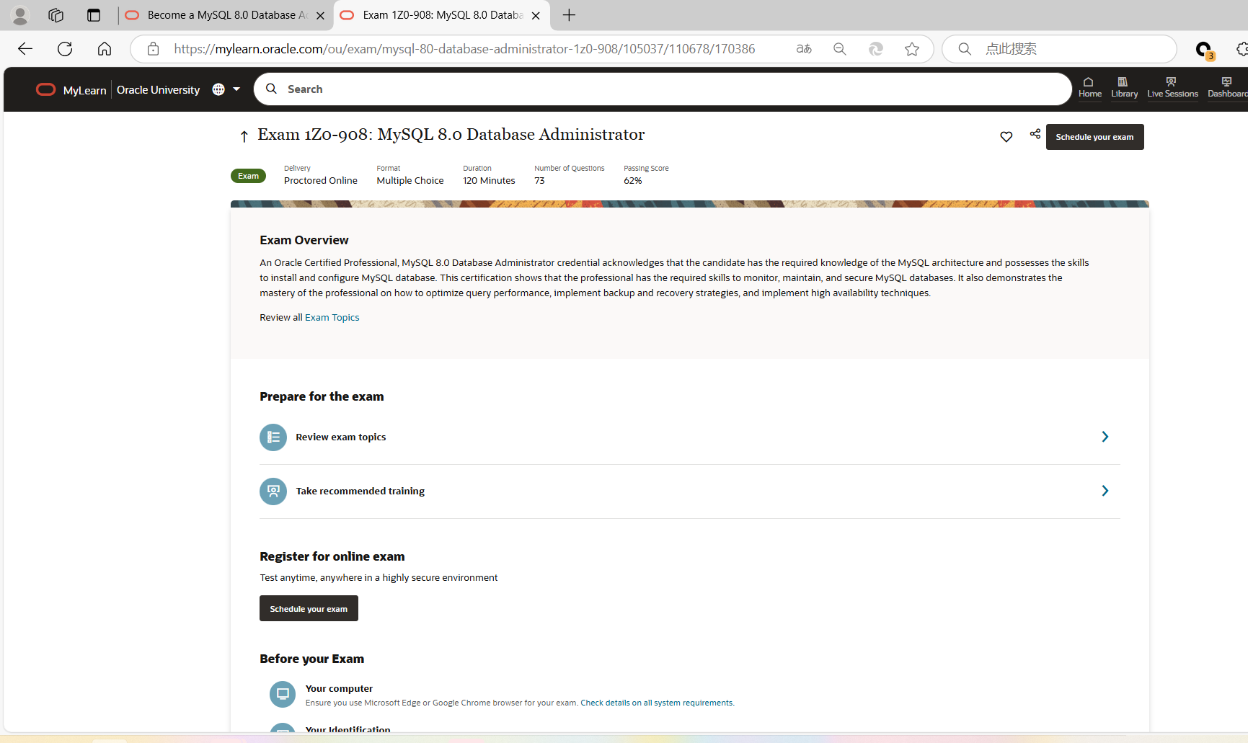Screen dimensions: 1248x743
Task: Open the Review exam topics item
Action: 340,437
